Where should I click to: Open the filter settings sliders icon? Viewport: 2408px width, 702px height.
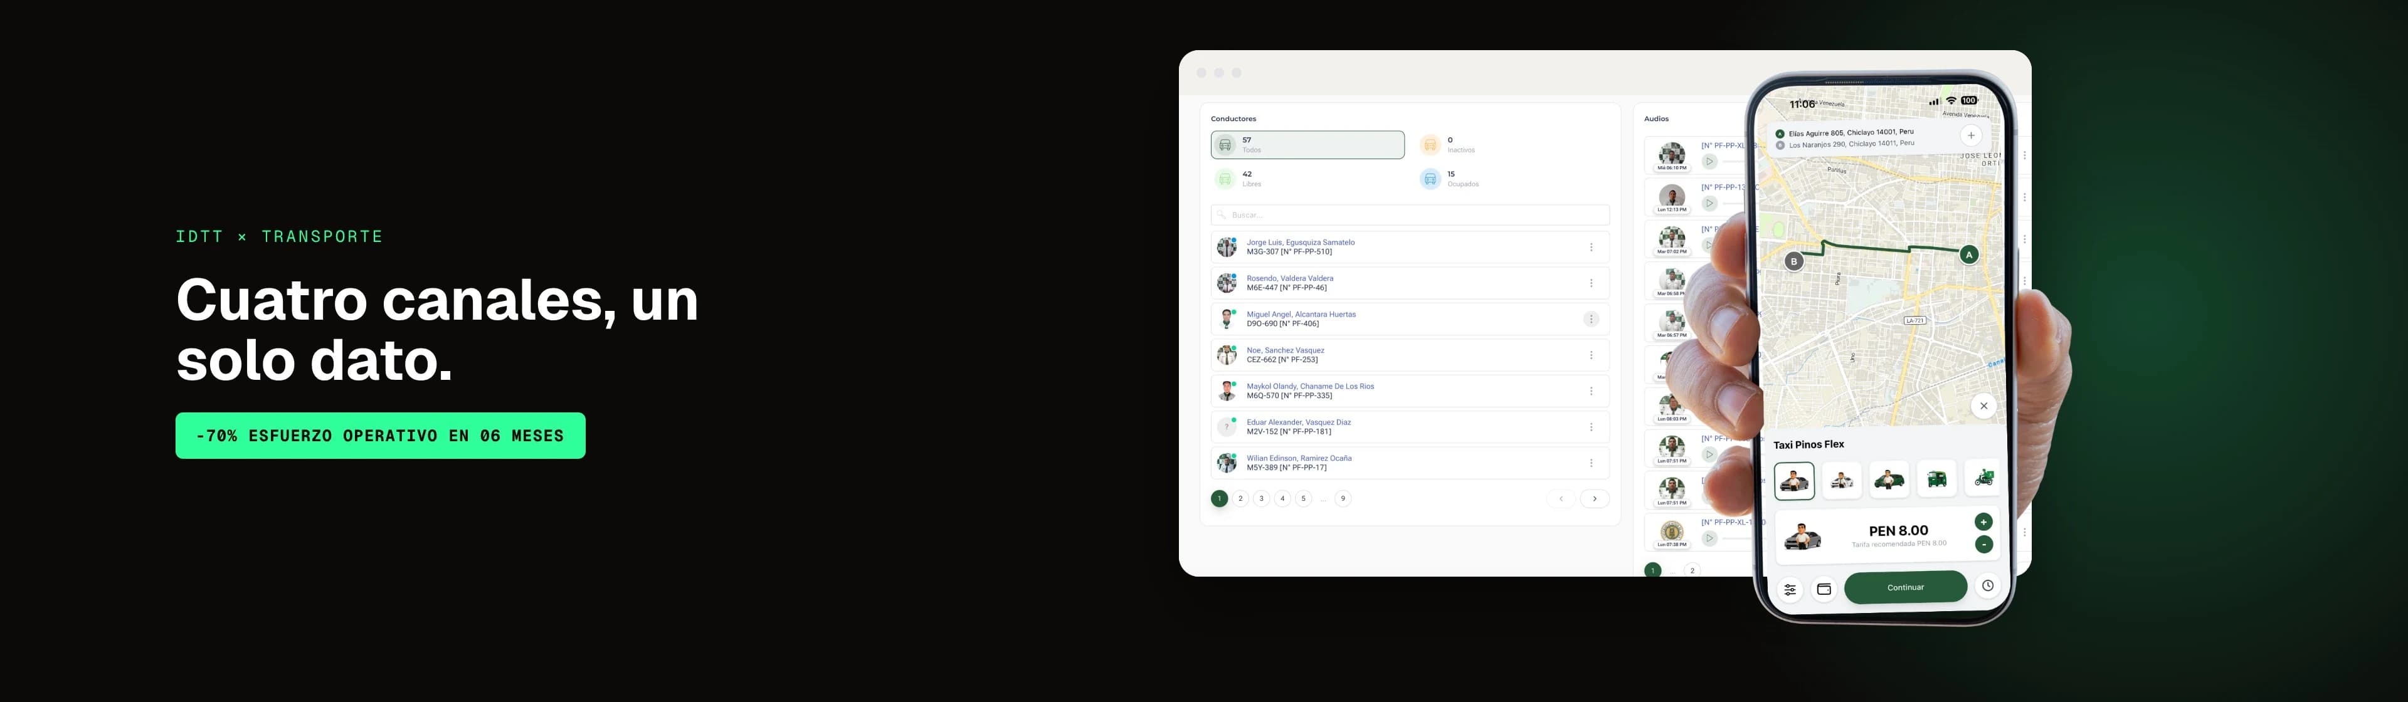[x=1790, y=590]
